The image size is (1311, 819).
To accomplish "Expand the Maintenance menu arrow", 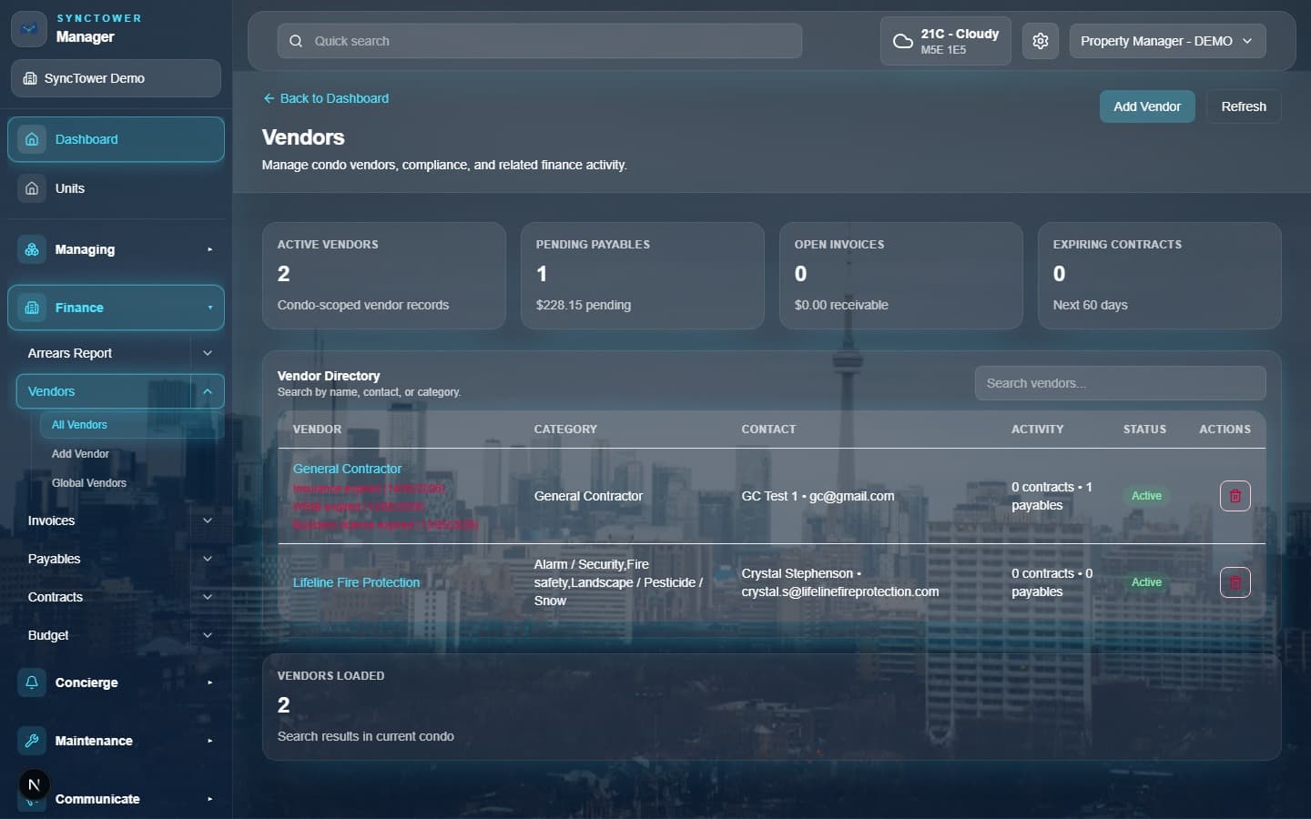I will [209, 741].
